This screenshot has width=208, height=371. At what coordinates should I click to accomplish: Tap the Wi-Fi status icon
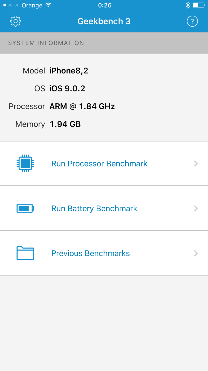point(48,5)
